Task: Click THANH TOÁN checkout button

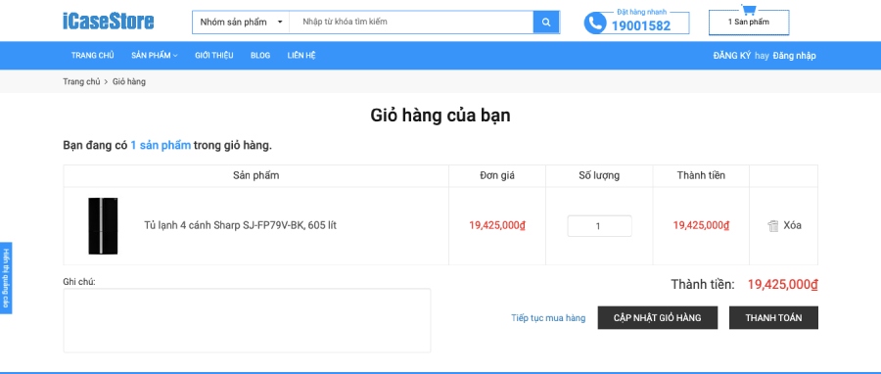Action: 773,318
